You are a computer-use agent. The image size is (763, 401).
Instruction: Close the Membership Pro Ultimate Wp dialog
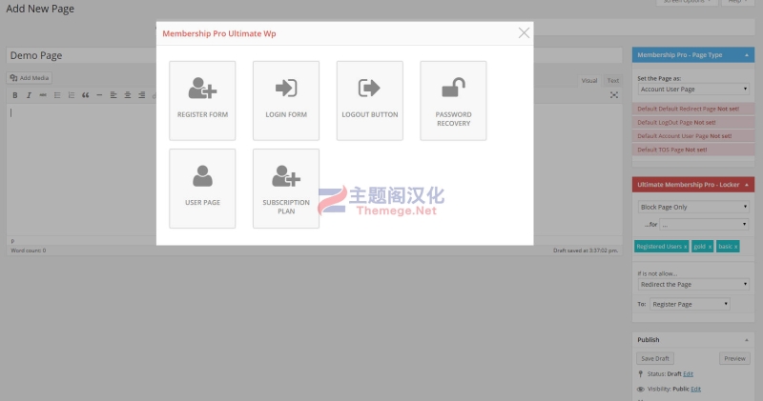coord(524,33)
